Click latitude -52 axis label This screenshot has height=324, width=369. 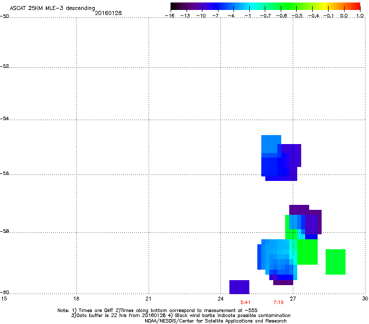[x=4, y=66]
